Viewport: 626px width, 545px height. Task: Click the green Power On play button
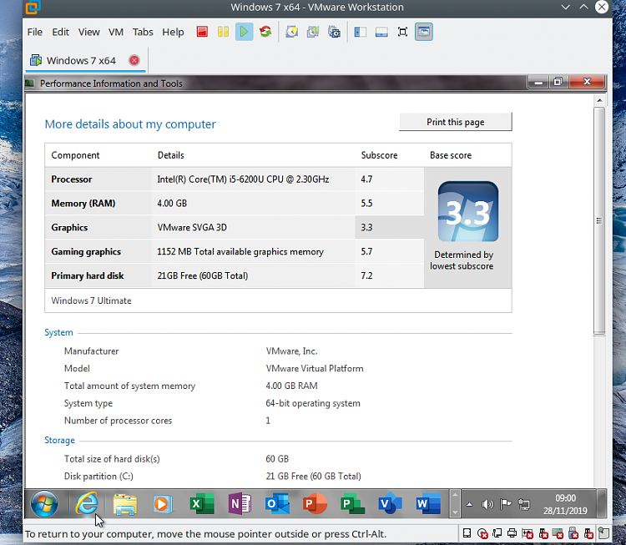click(x=244, y=32)
